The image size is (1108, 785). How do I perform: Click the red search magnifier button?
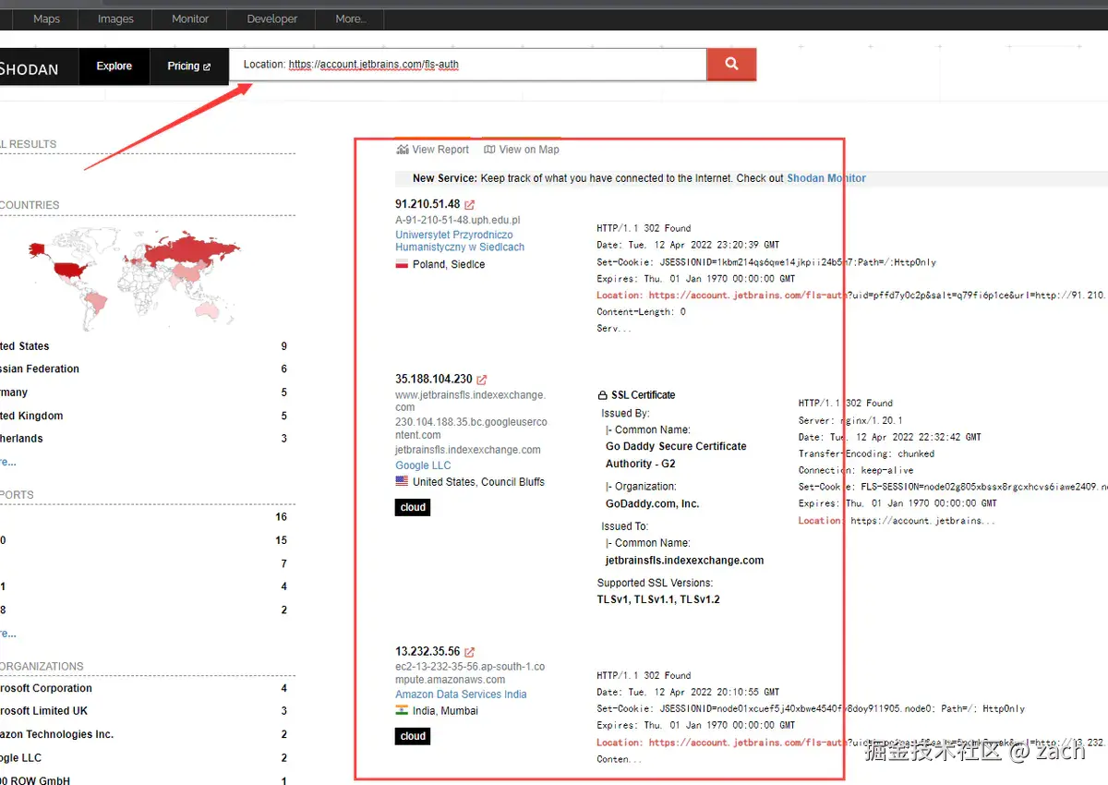pos(731,65)
